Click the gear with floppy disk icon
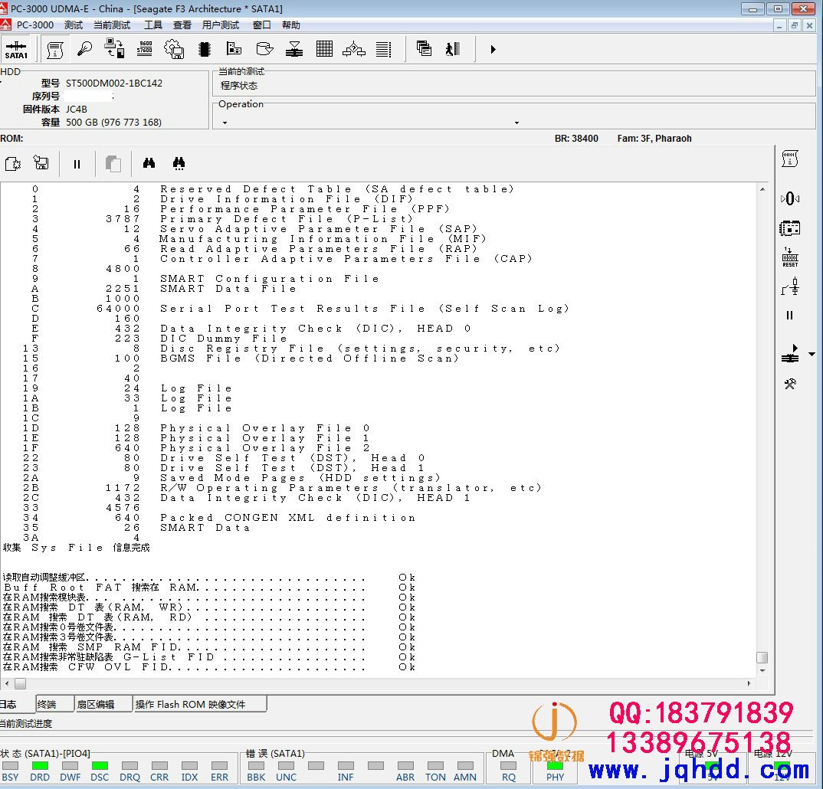Screen dimensions: 823x789 (174, 49)
